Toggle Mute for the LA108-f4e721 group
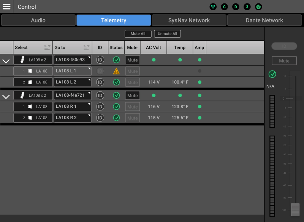Image resolution: width=304 pixels, height=222 pixels. pyautogui.click(x=132, y=96)
